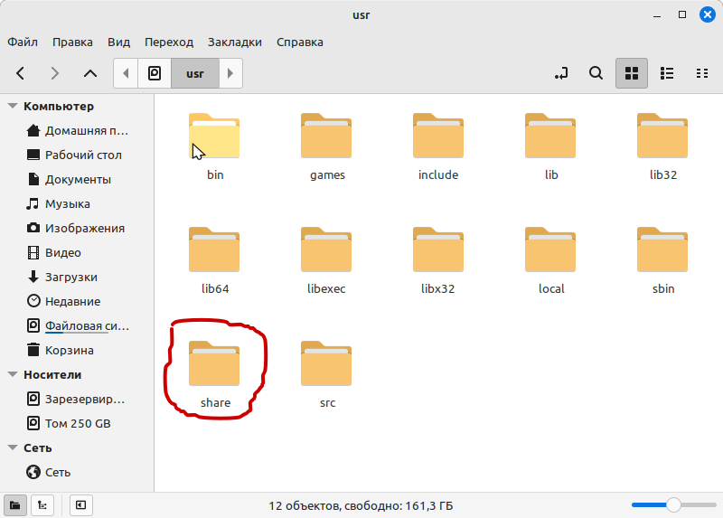Open the Переход menu
The height and width of the screenshot is (518, 723).
pos(169,42)
